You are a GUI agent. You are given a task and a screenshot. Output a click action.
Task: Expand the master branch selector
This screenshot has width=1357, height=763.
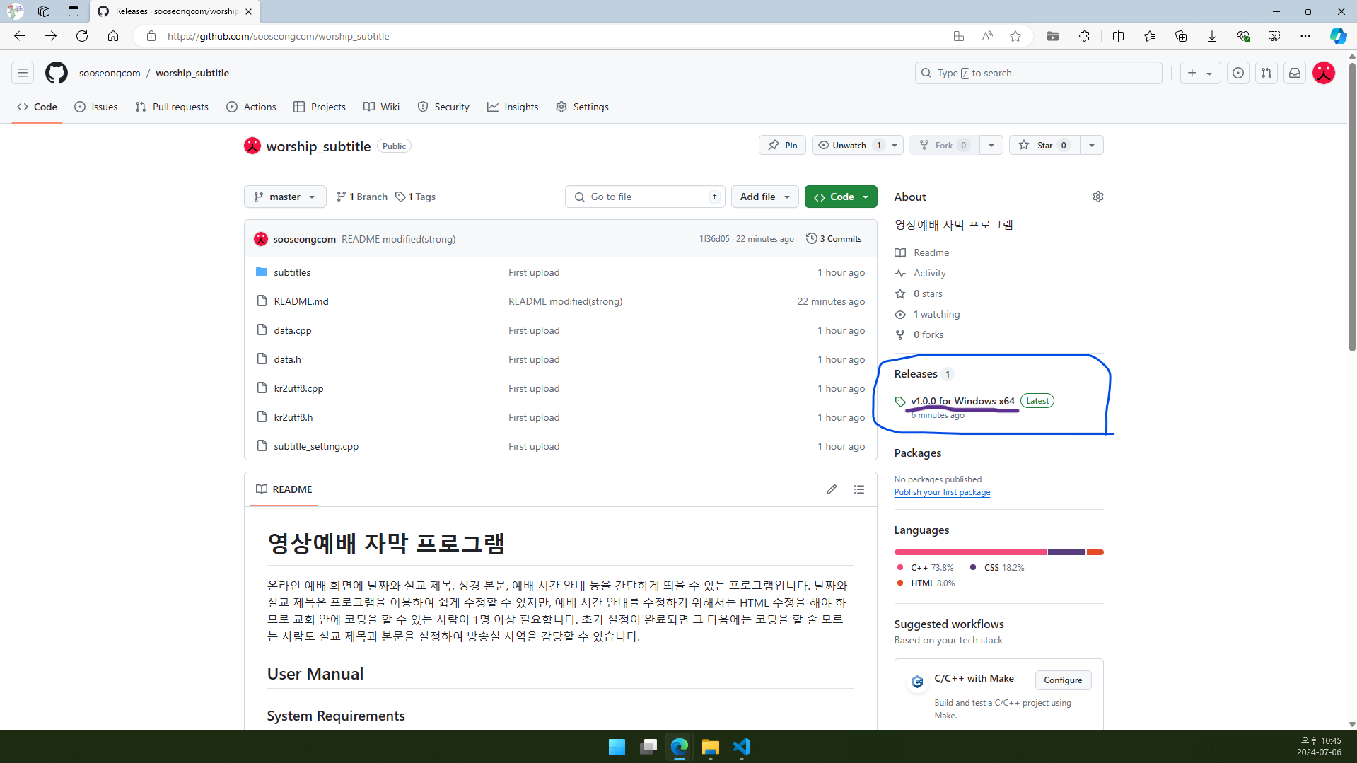(285, 197)
